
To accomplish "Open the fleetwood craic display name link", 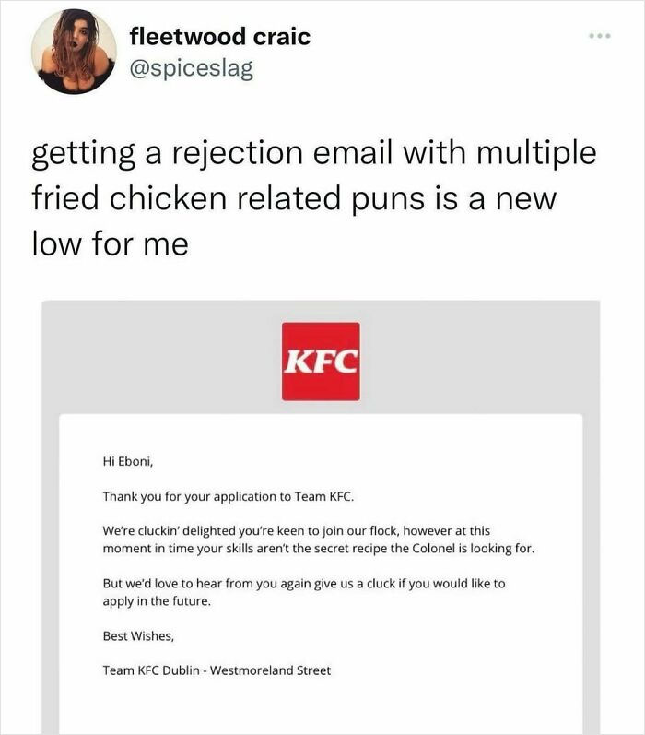I will coord(219,37).
